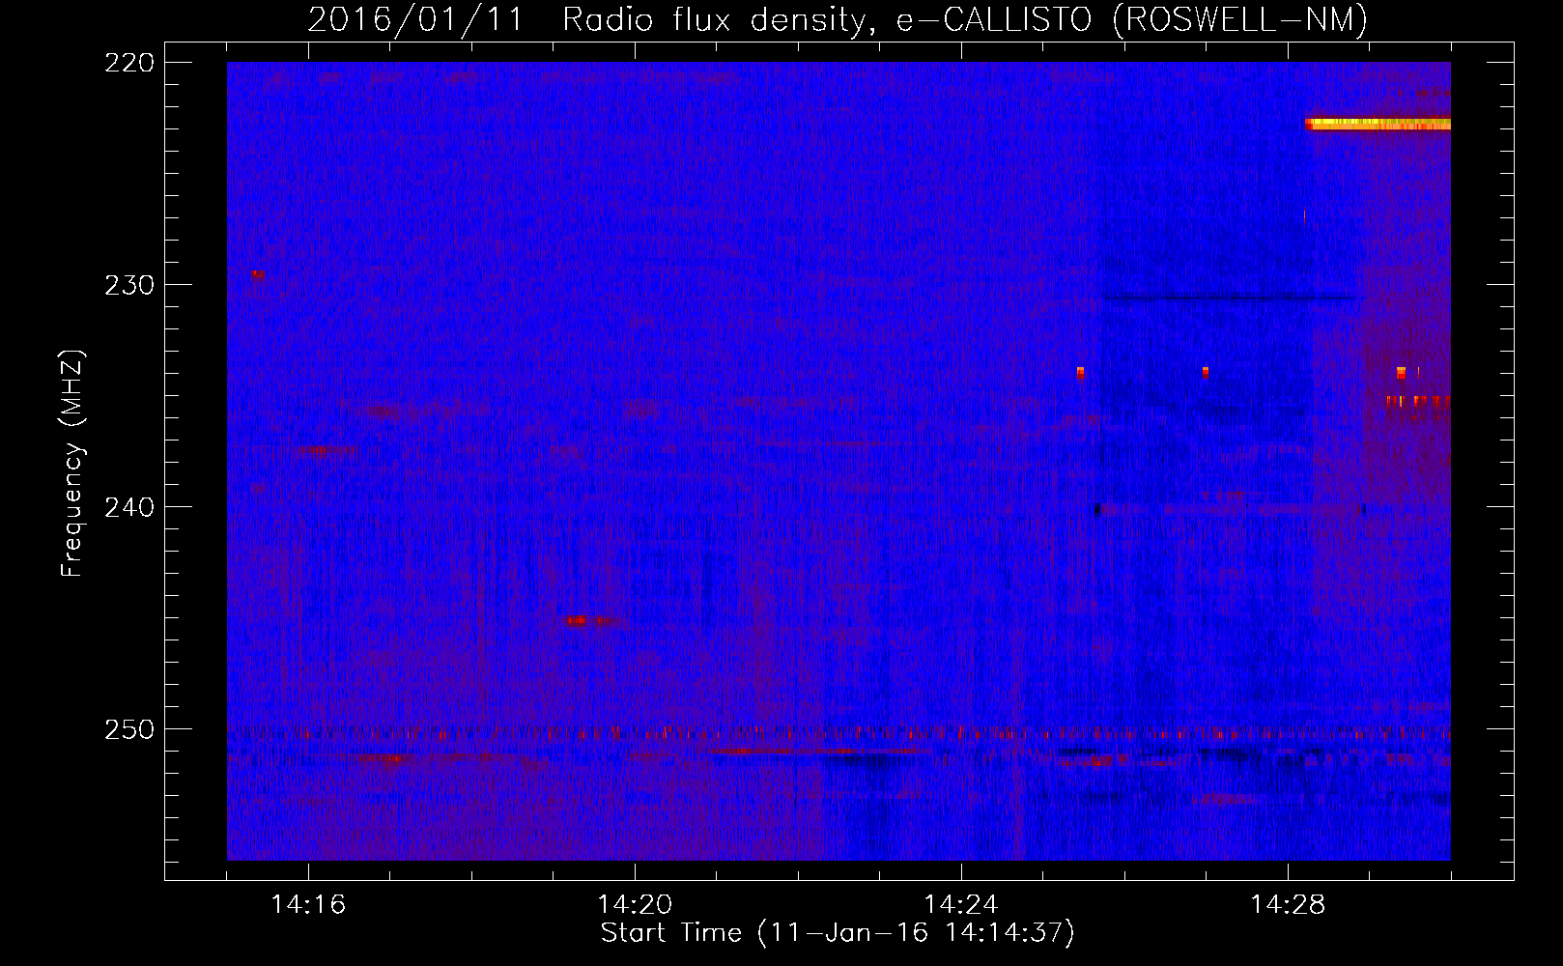Click the red burst spot near 230 MHz at left
The height and width of the screenshot is (966, 1563).
click(x=257, y=274)
